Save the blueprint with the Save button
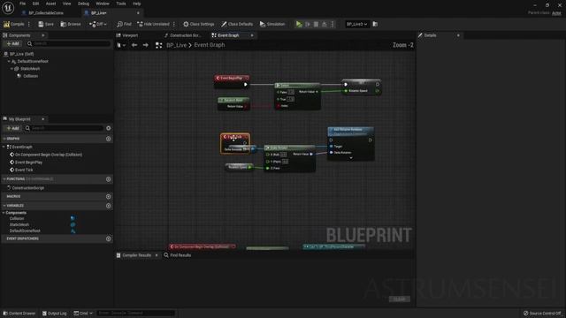566x318 pixels. click(46, 24)
